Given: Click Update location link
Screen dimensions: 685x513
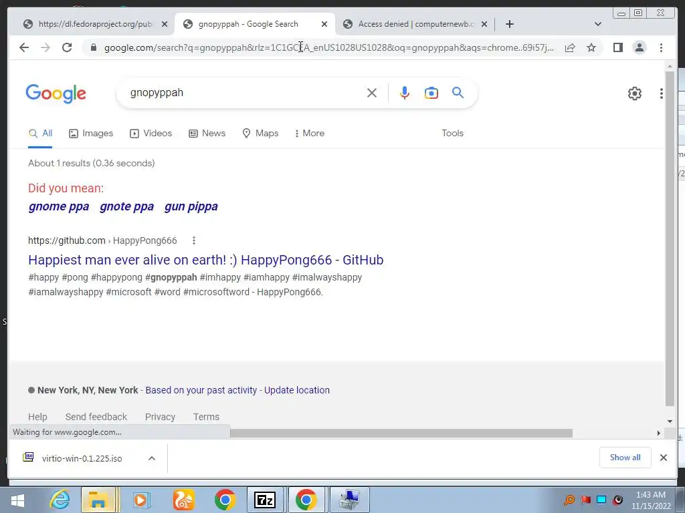Looking at the screenshot, I should pyautogui.click(x=296, y=390).
